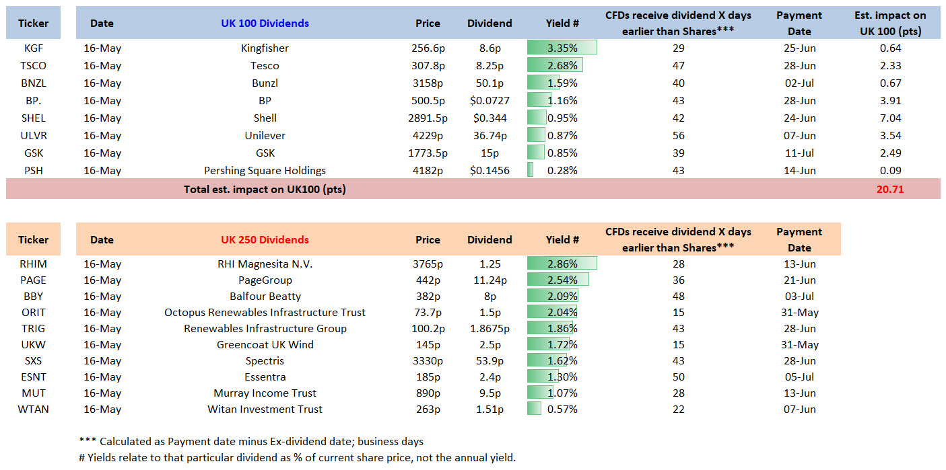Select the Kingfisher company name
This screenshot has width=946, height=470.
tap(265, 48)
